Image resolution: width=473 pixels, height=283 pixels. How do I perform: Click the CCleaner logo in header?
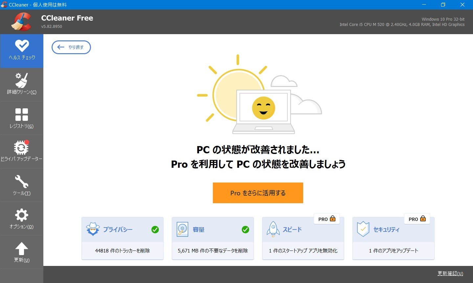point(21,21)
